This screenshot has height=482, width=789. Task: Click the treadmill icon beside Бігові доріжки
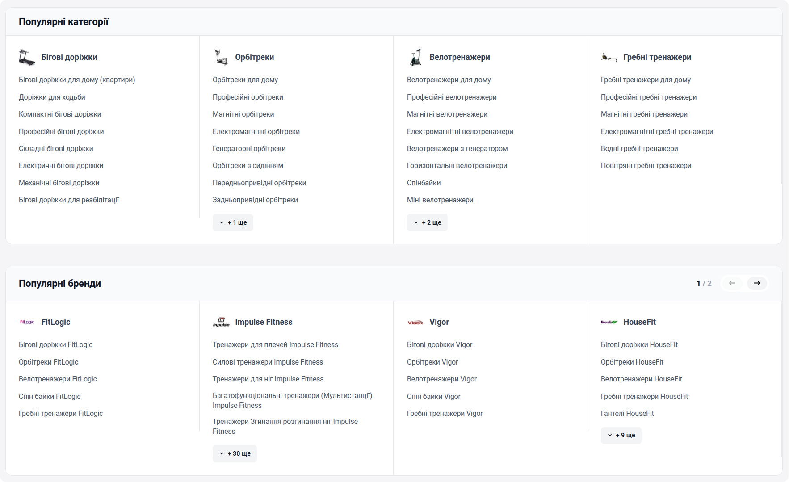point(27,57)
